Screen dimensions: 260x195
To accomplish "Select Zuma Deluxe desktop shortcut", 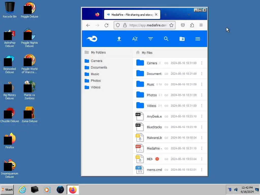I will tap(29, 115).
